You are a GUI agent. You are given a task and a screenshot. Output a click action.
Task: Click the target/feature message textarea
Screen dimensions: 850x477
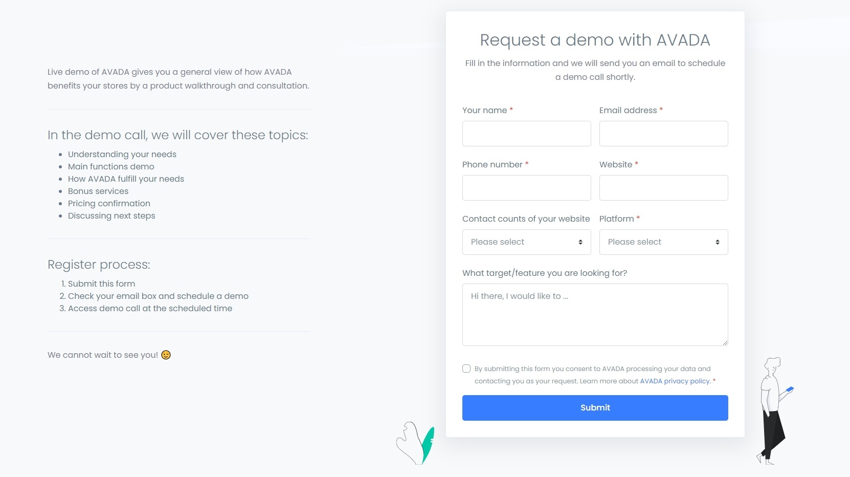tap(595, 315)
